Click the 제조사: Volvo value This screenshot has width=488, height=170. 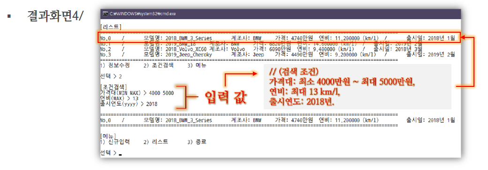(x=228, y=49)
